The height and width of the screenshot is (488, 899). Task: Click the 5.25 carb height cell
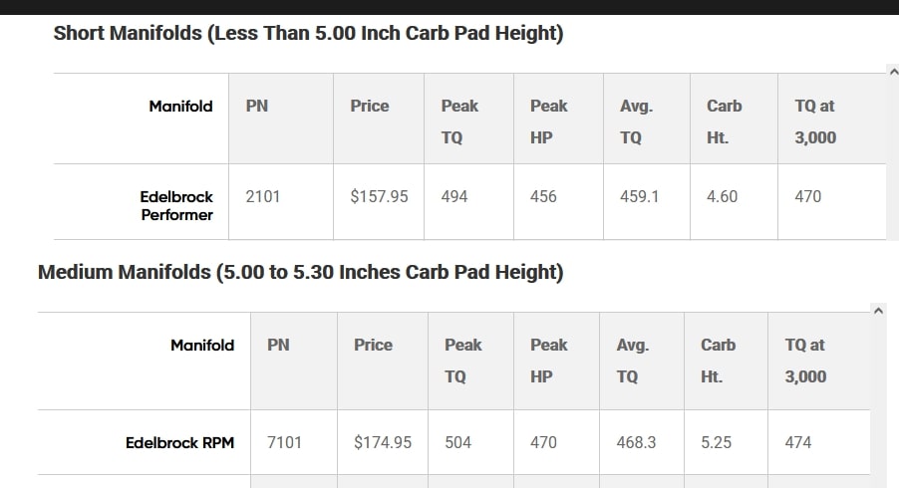pos(726,442)
